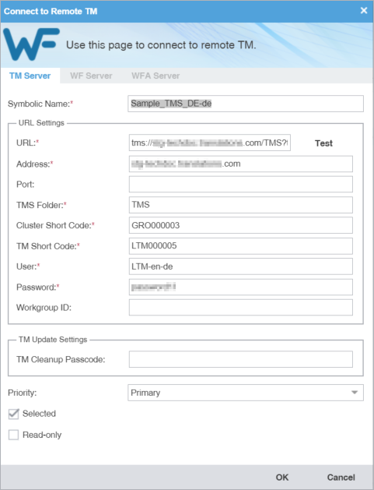
Task: Click the TM Short Code field
Action: 241,246
